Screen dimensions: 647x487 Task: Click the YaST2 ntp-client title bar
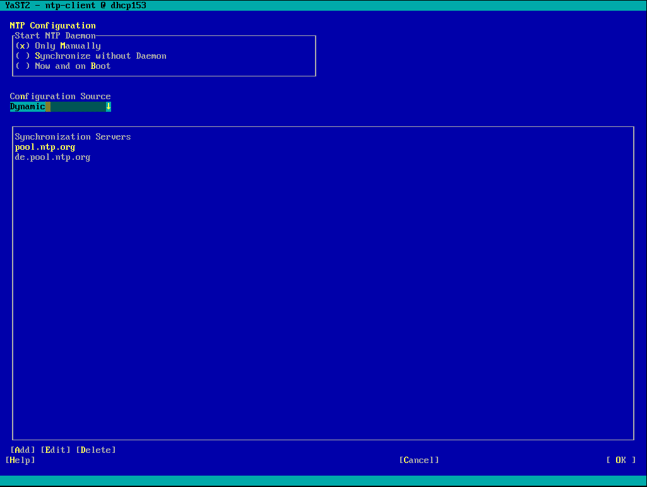(x=76, y=5)
